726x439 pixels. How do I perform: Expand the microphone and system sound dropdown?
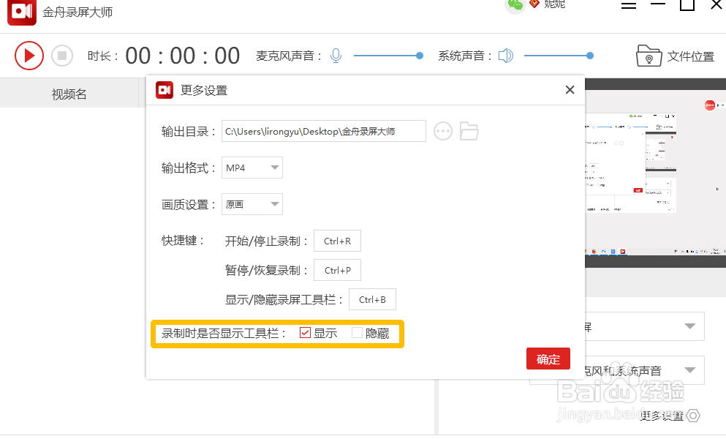690,370
